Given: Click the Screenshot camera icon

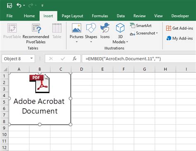Looking at the screenshot, I should [132, 34].
